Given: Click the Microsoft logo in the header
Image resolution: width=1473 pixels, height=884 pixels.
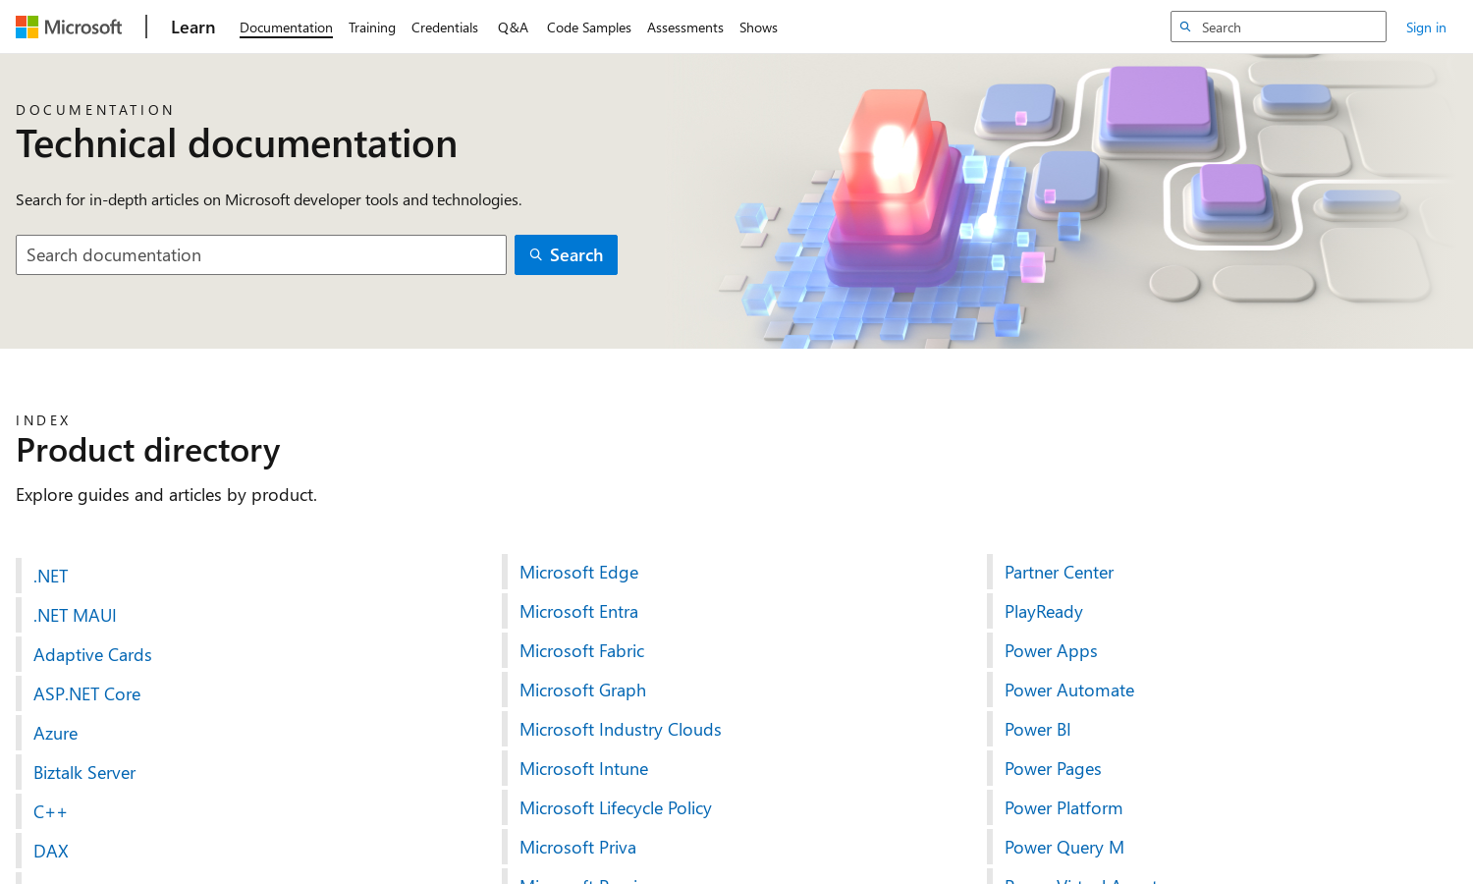Looking at the screenshot, I should pyautogui.click(x=69, y=28).
